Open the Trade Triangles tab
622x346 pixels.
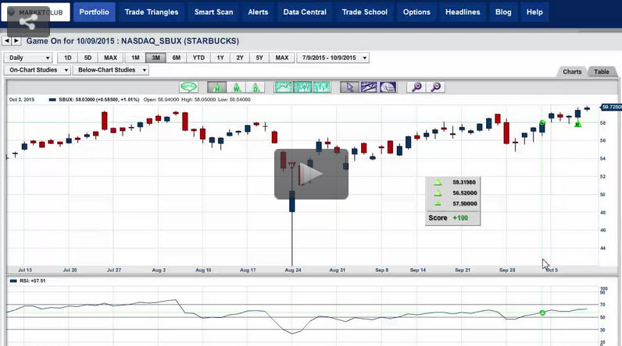tap(152, 12)
